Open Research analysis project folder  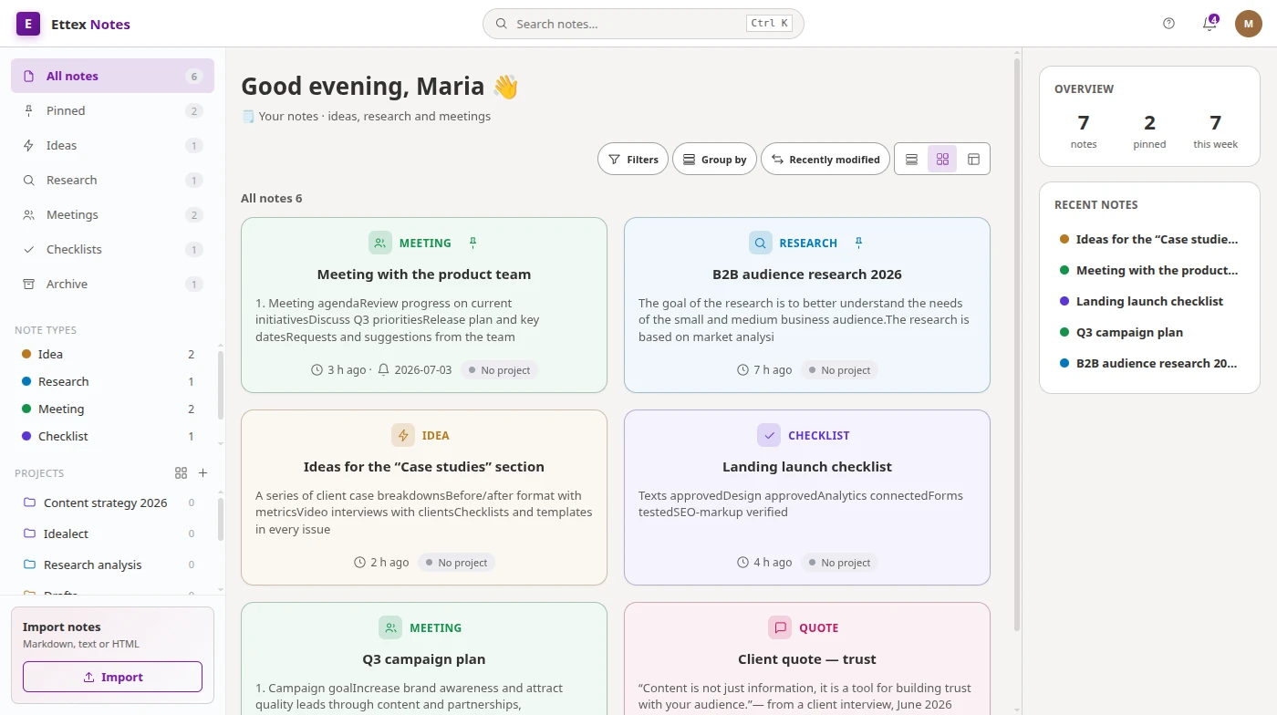coord(108,565)
